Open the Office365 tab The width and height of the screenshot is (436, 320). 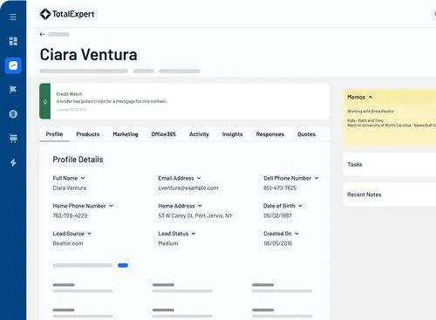[x=163, y=134]
